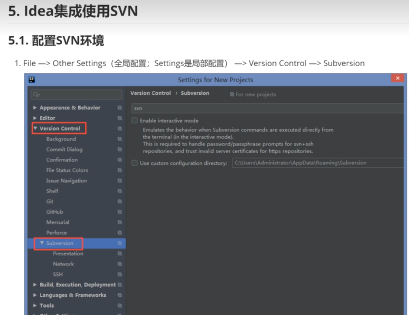Expand Languages & Frameworks arrow
The image size is (409, 315).
(x=35, y=295)
